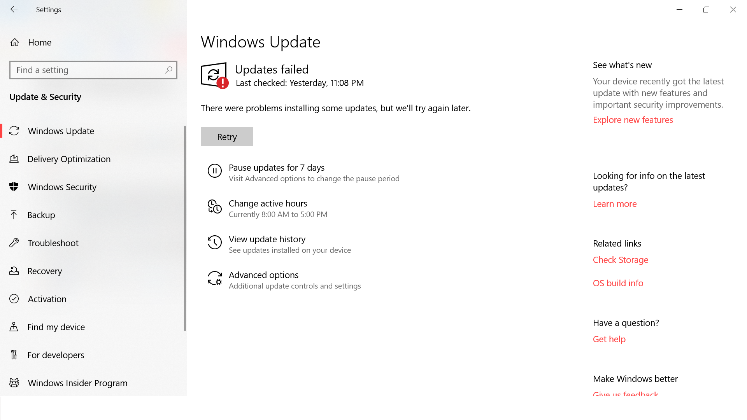Open the Home settings page
The width and height of the screenshot is (747, 420).
tap(93, 42)
